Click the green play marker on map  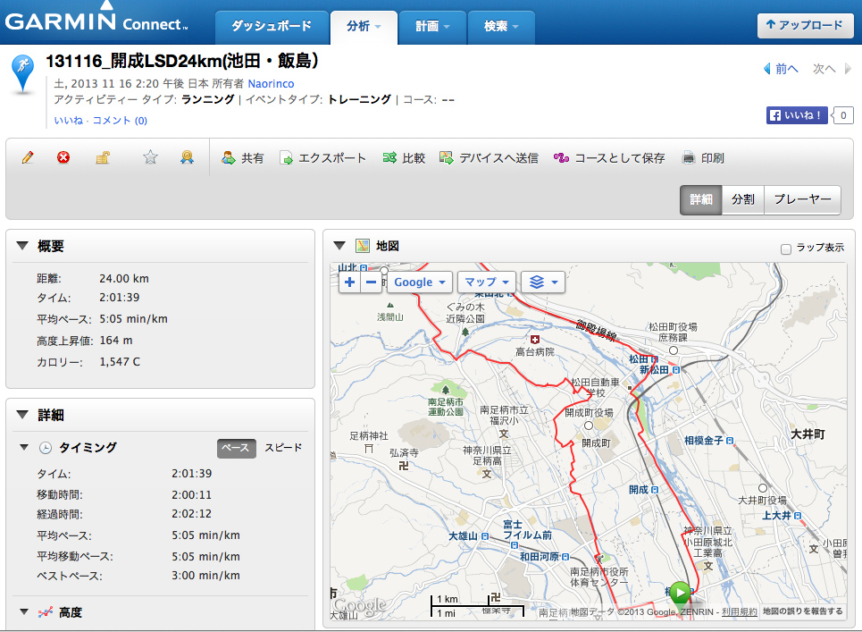coord(681,593)
